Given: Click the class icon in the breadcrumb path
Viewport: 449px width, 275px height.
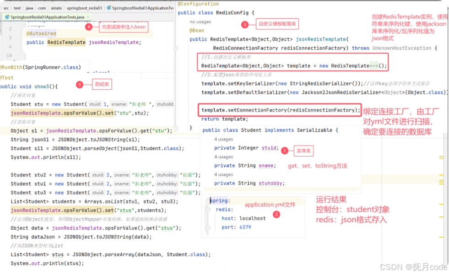Looking at the screenshot, I should [x=109, y=8].
